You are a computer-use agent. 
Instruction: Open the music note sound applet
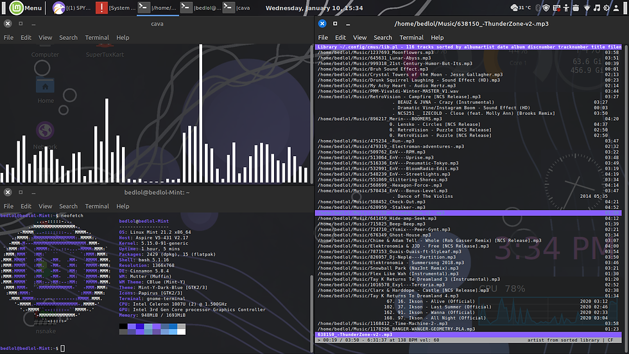click(598, 8)
